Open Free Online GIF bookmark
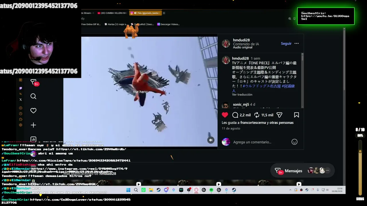This screenshot has height=206, width=367. point(91,24)
